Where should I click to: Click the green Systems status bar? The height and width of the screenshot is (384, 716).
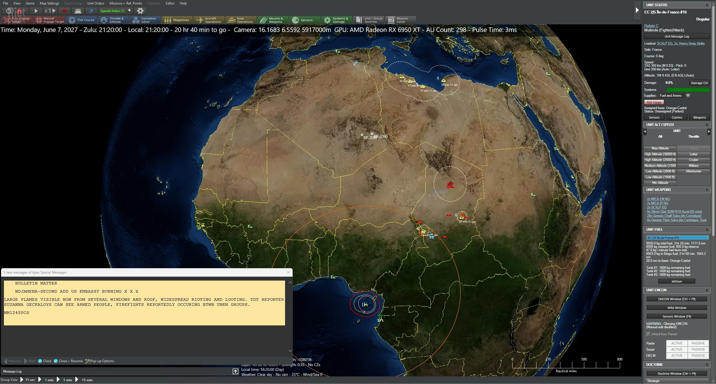point(689,90)
